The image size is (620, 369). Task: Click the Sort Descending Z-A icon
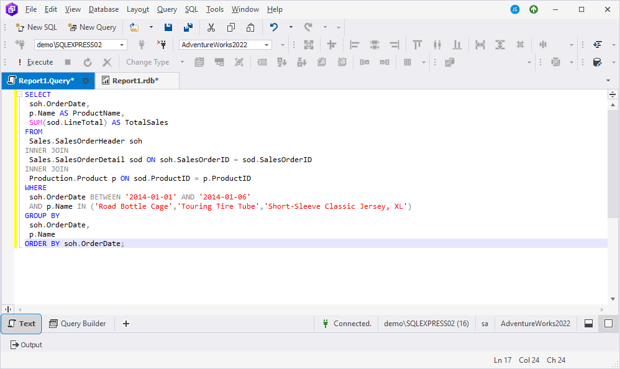point(302,62)
